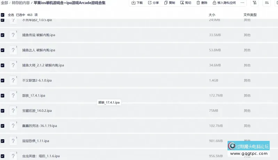Uncheck the 层层恐惧_1.11.ipa checkbox
This screenshot has height=160, width=278.
pos(2,141)
